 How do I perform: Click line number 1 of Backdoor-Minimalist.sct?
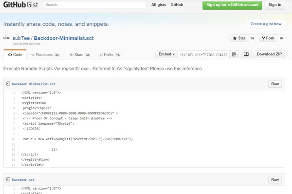coord(14,93)
